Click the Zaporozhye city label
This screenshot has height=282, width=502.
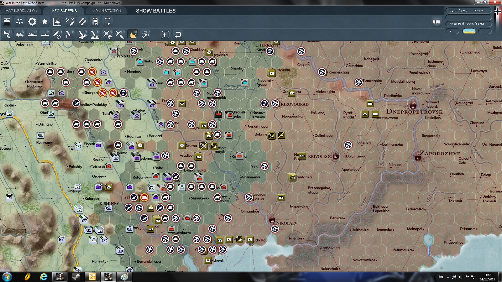tap(440, 153)
